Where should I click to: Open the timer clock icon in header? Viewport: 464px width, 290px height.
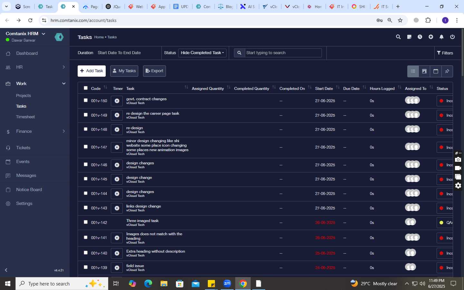click(420, 37)
